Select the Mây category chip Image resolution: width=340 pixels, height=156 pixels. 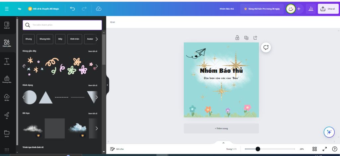(60, 39)
